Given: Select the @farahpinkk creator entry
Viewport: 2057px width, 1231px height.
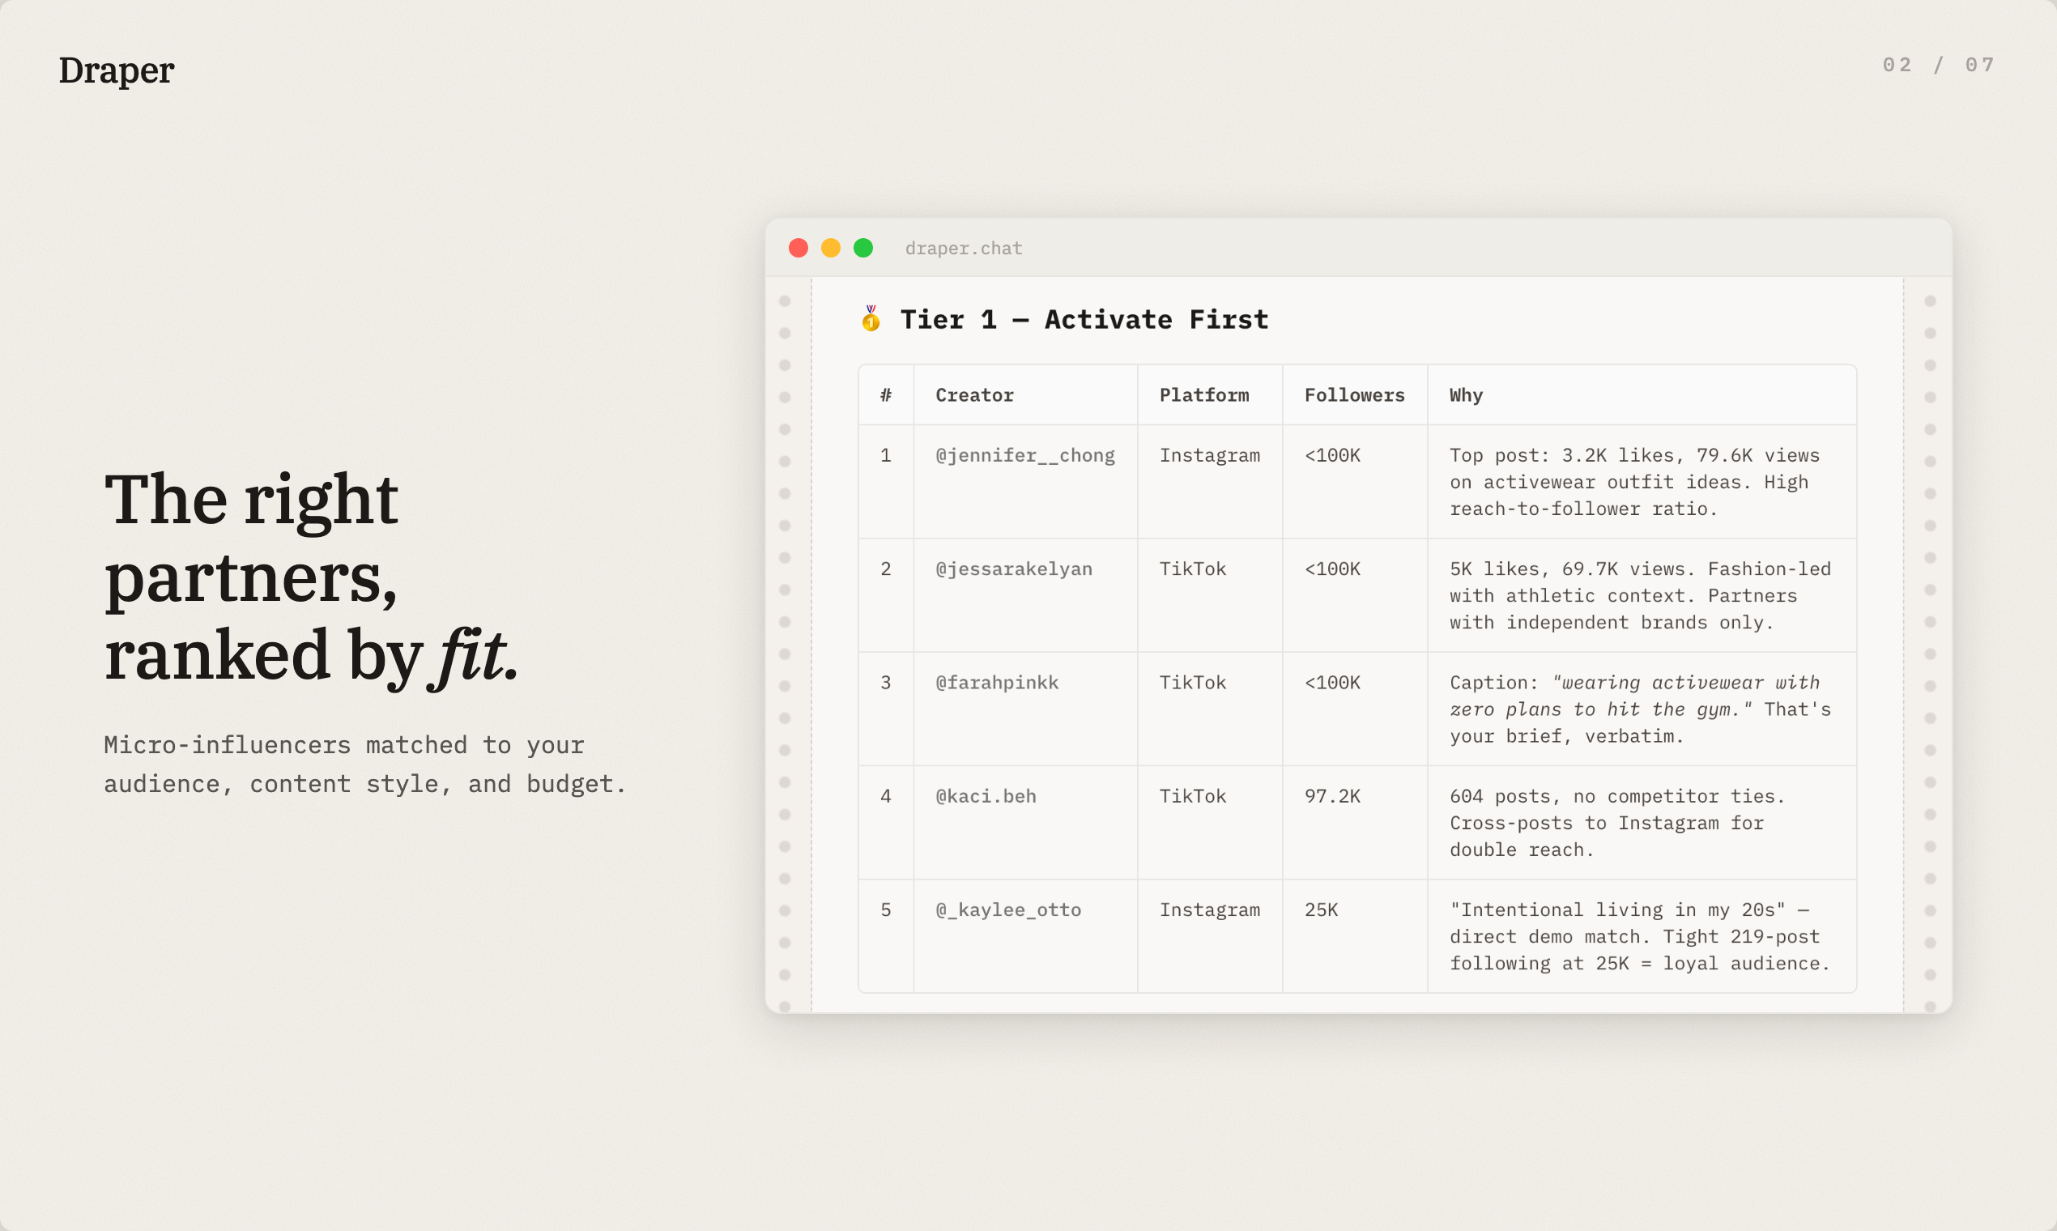Looking at the screenshot, I should [x=996, y=683].
